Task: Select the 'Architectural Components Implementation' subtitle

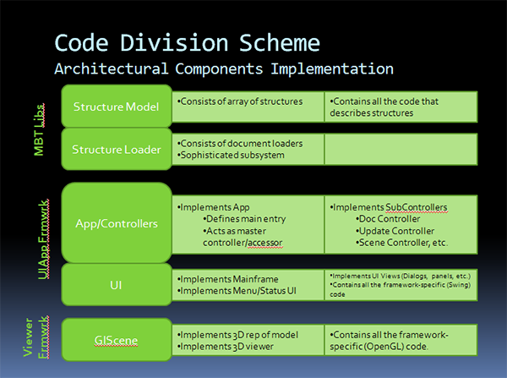Action: click(224, 69)
